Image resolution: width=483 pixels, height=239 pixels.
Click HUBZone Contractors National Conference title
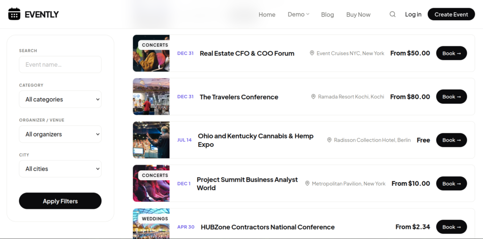[268, 227]
